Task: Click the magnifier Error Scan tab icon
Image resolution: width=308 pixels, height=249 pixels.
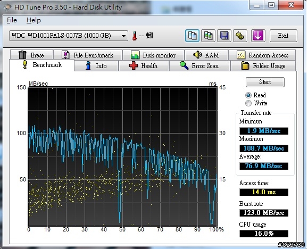Action: coord(184,65)
